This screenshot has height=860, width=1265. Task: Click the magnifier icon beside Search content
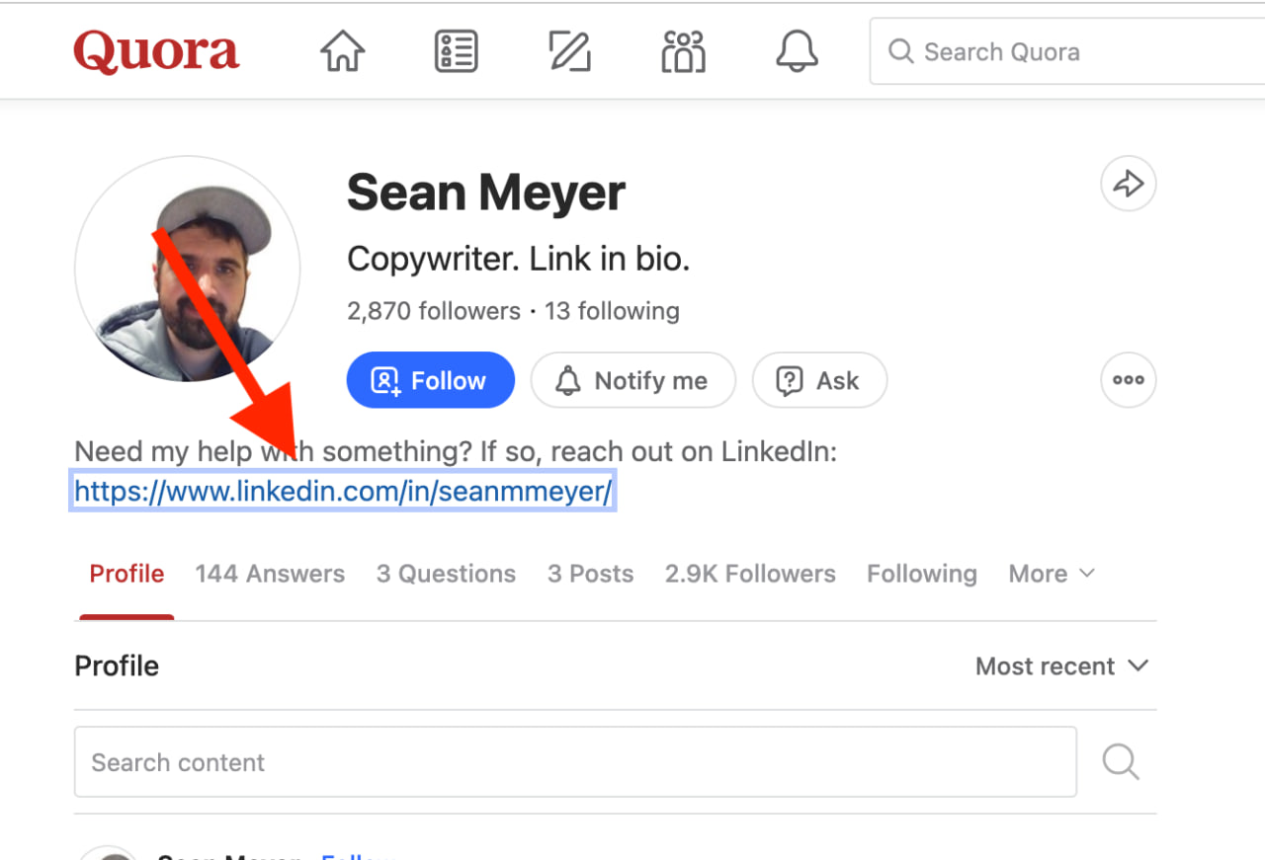pyautogui.click(x=1121, y=762)
